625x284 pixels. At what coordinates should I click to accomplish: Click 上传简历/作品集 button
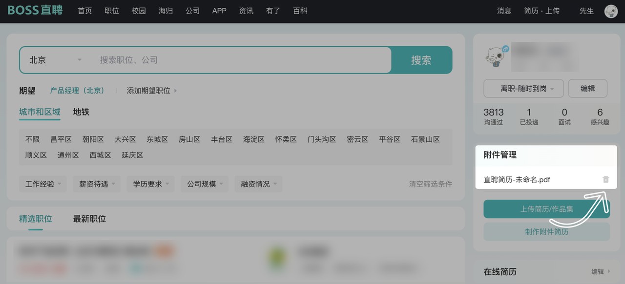tap(546, 209)
